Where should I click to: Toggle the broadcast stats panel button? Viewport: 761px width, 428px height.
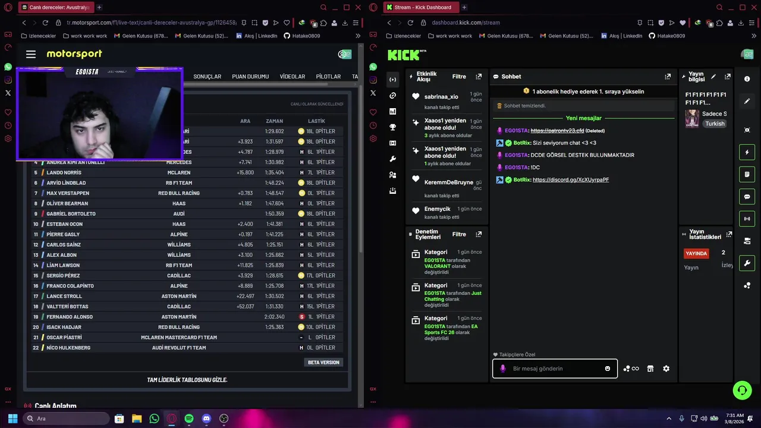click(747, 219)
